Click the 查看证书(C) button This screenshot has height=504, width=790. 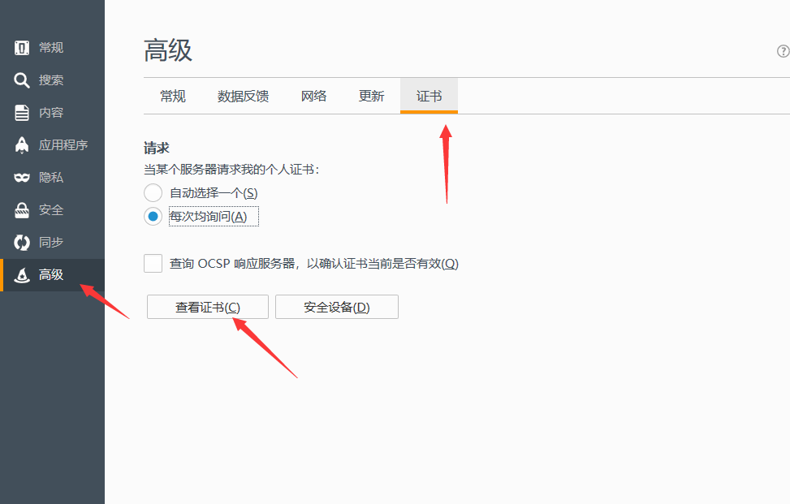click(208, 307)
